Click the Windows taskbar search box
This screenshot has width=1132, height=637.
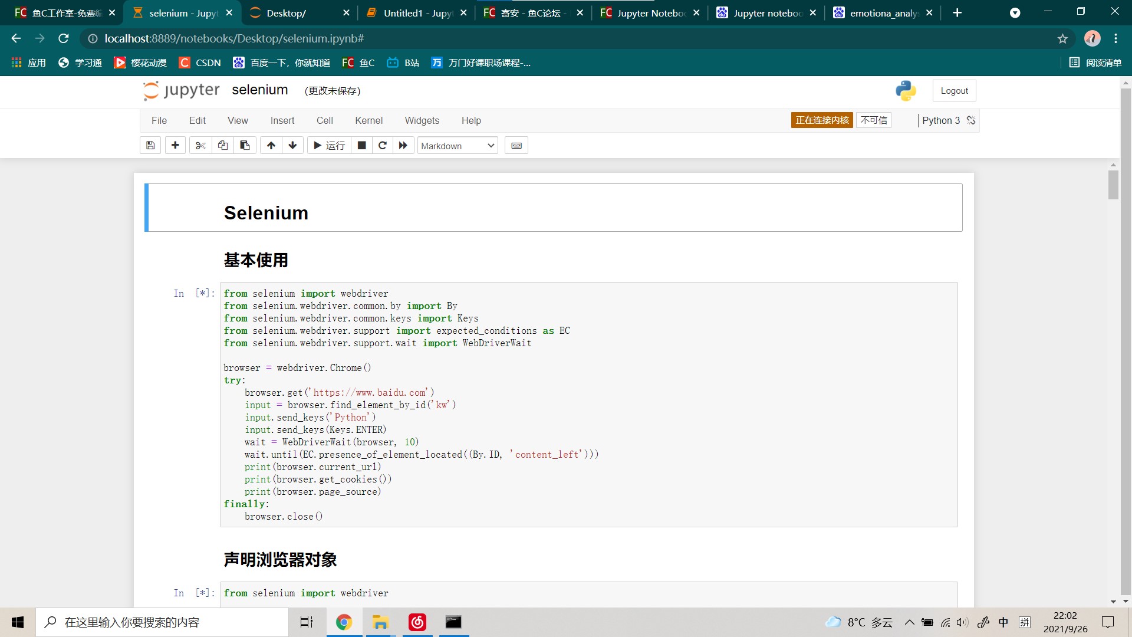coord(162,622)
